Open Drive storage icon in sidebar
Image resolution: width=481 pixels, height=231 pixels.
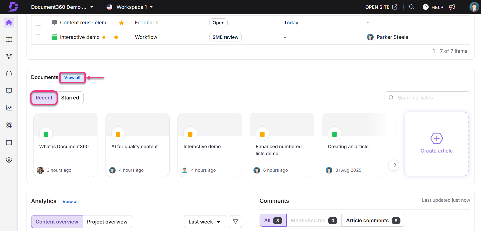[9, 143]
